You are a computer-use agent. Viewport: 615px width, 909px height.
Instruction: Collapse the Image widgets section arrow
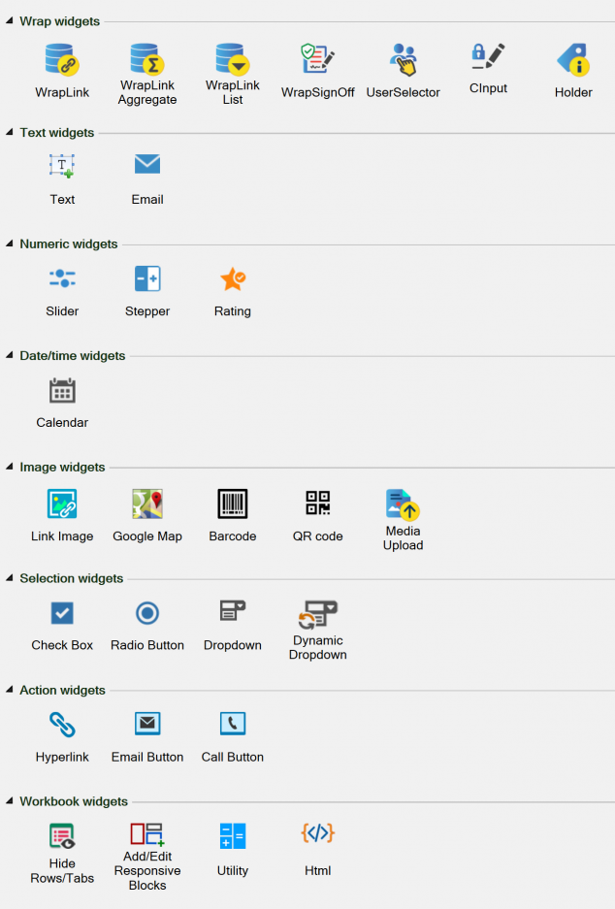(x=10, y=467)
